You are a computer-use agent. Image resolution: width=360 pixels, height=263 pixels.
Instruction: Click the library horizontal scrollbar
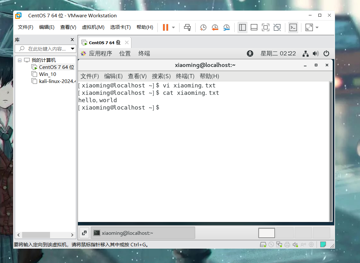(36, 235)
